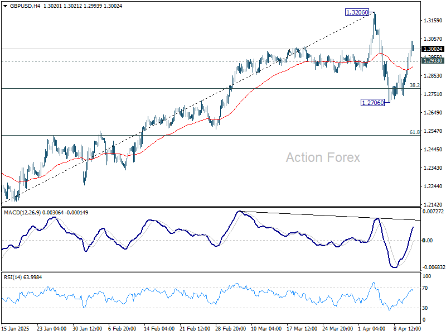Click the RSI 70 level value
The width and height of the screenshot is (446, 335).
(x=425, y=288)
